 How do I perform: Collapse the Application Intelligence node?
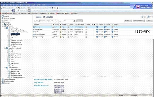5,48
